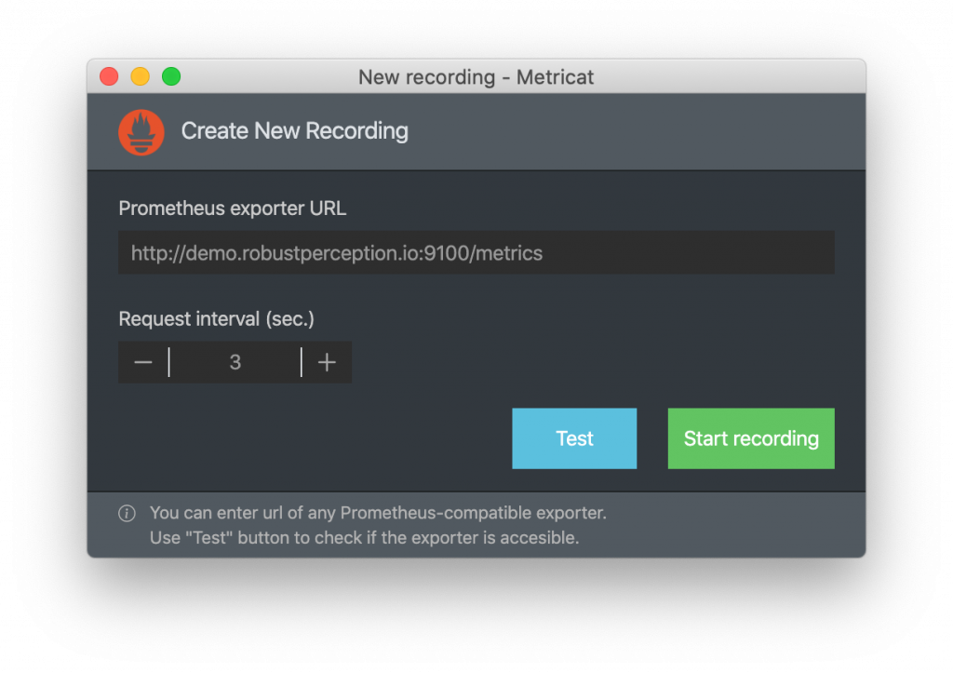Close the New recording window
The image size is (953, 673).
click(x=110, y=76)
